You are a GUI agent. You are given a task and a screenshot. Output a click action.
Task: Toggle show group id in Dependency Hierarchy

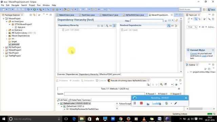pos(111,26)
